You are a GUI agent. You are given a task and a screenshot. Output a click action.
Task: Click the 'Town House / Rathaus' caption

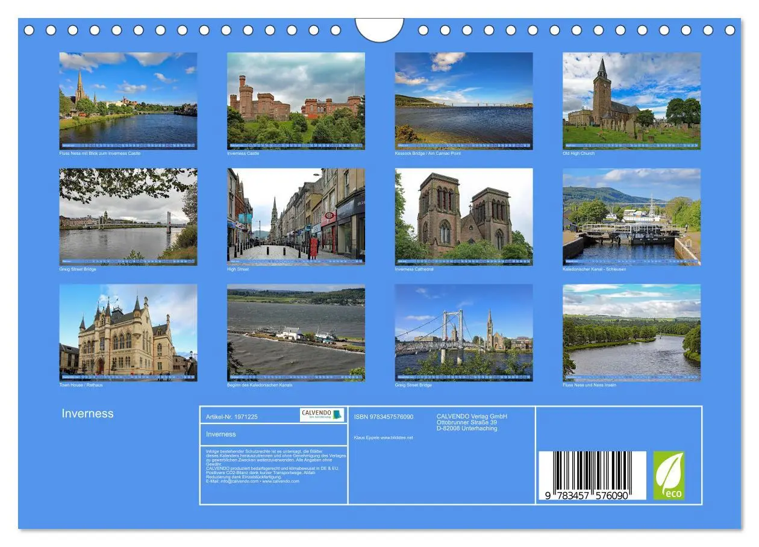pos(81,385)
